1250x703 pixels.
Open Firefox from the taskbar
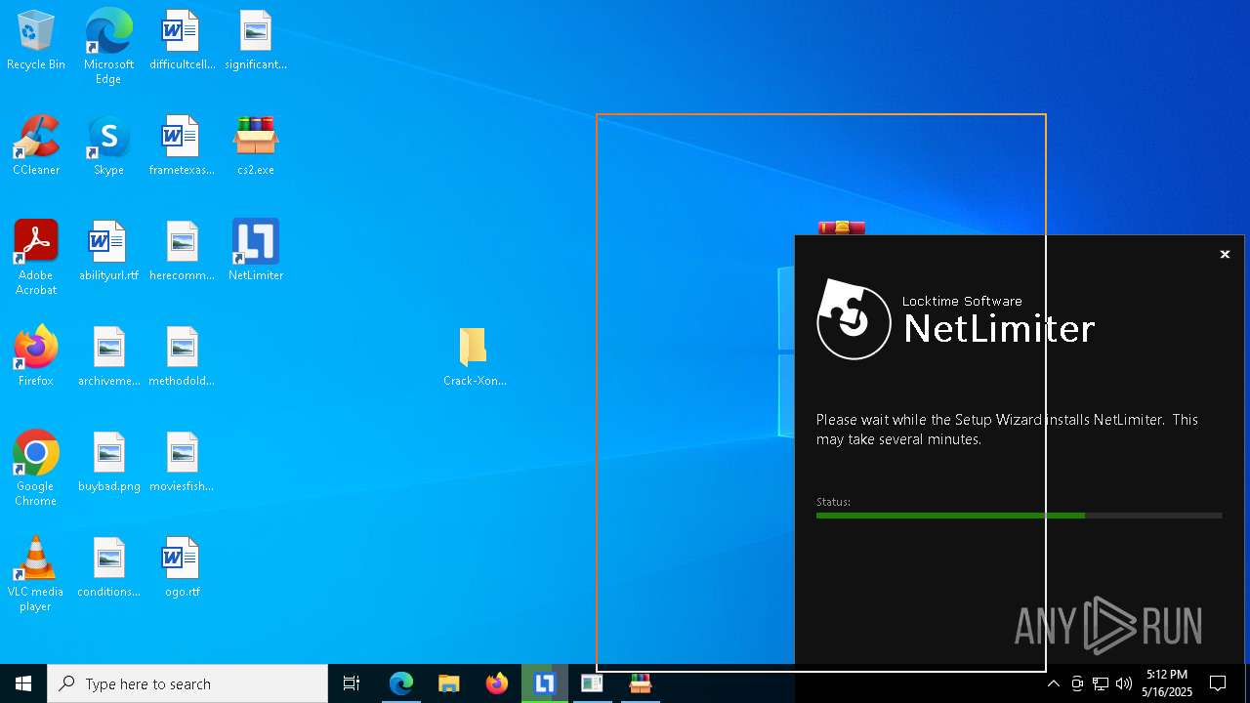[x=497, y=683]
